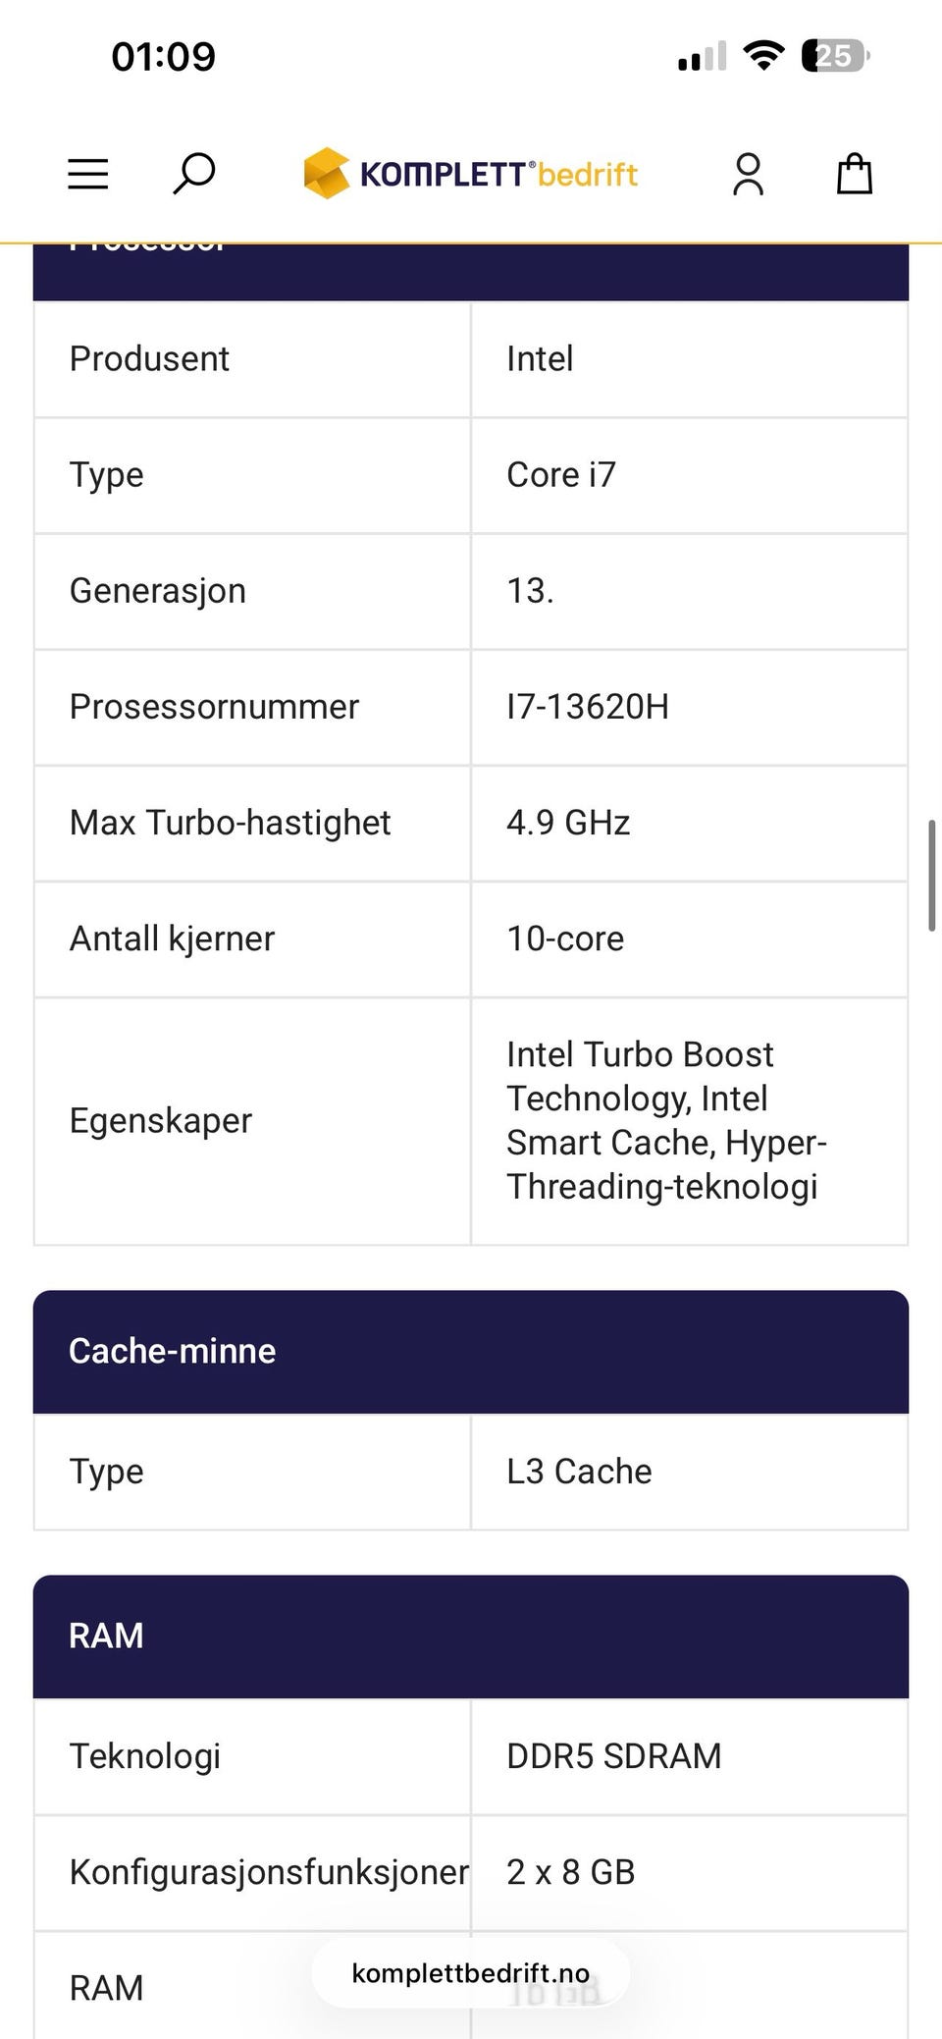Tap the Cache-minne section header
This screenshot has width=942, height=2039.
[471, 1352]
